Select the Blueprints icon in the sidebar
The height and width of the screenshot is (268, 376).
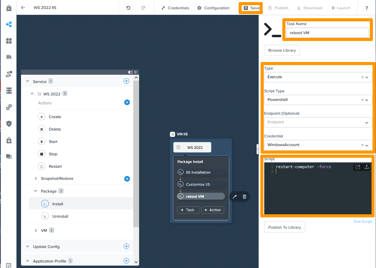[9, 24]
